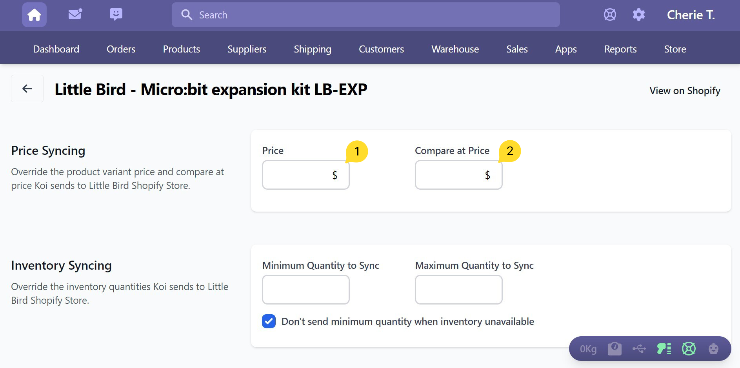Open the mail notifications icon
This screenshot has width=740, height=368.
pos(75,15)
